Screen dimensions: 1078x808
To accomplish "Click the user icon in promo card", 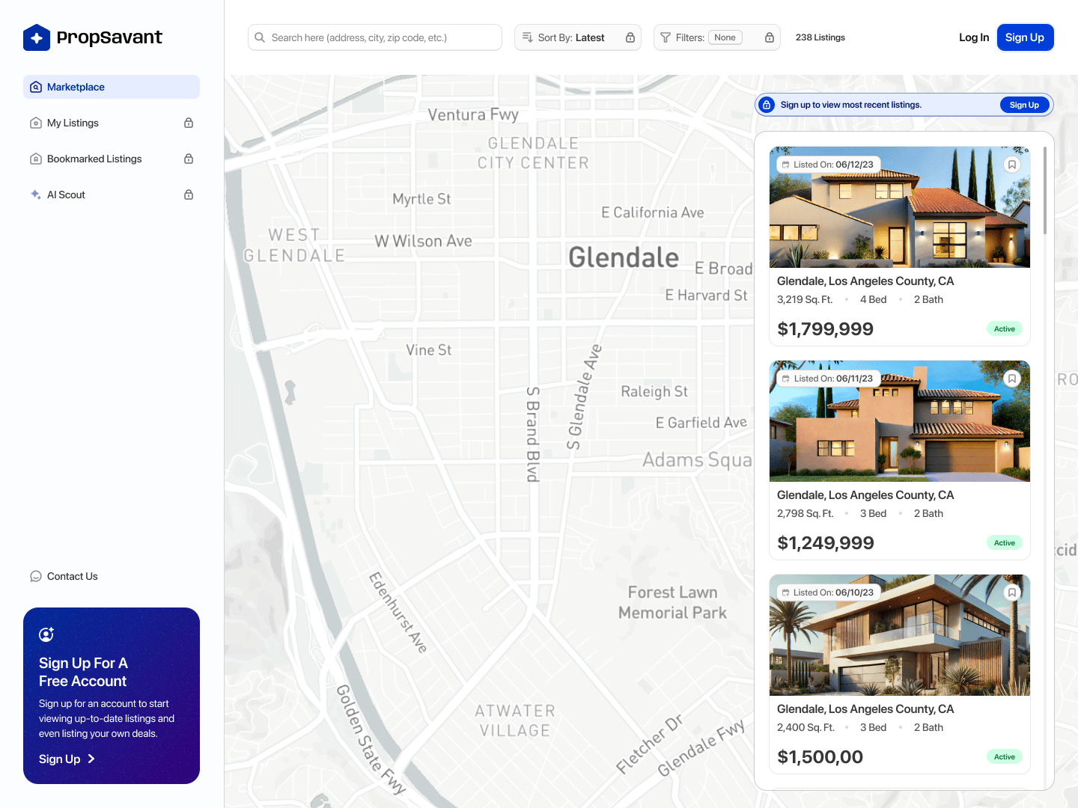I will click(46, 634).
